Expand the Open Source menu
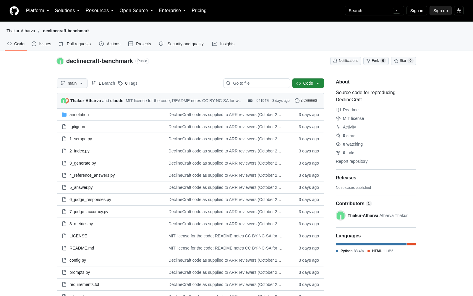Viewport: 473px width, 296px height. [136, 11]
